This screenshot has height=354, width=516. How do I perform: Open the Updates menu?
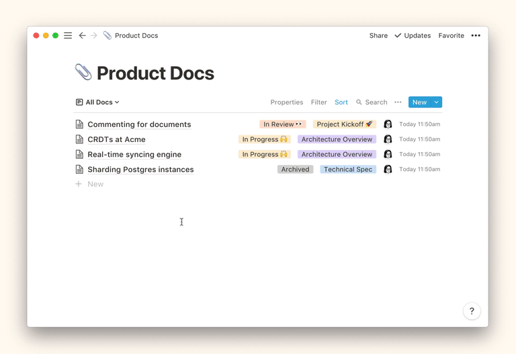[413, 36]
